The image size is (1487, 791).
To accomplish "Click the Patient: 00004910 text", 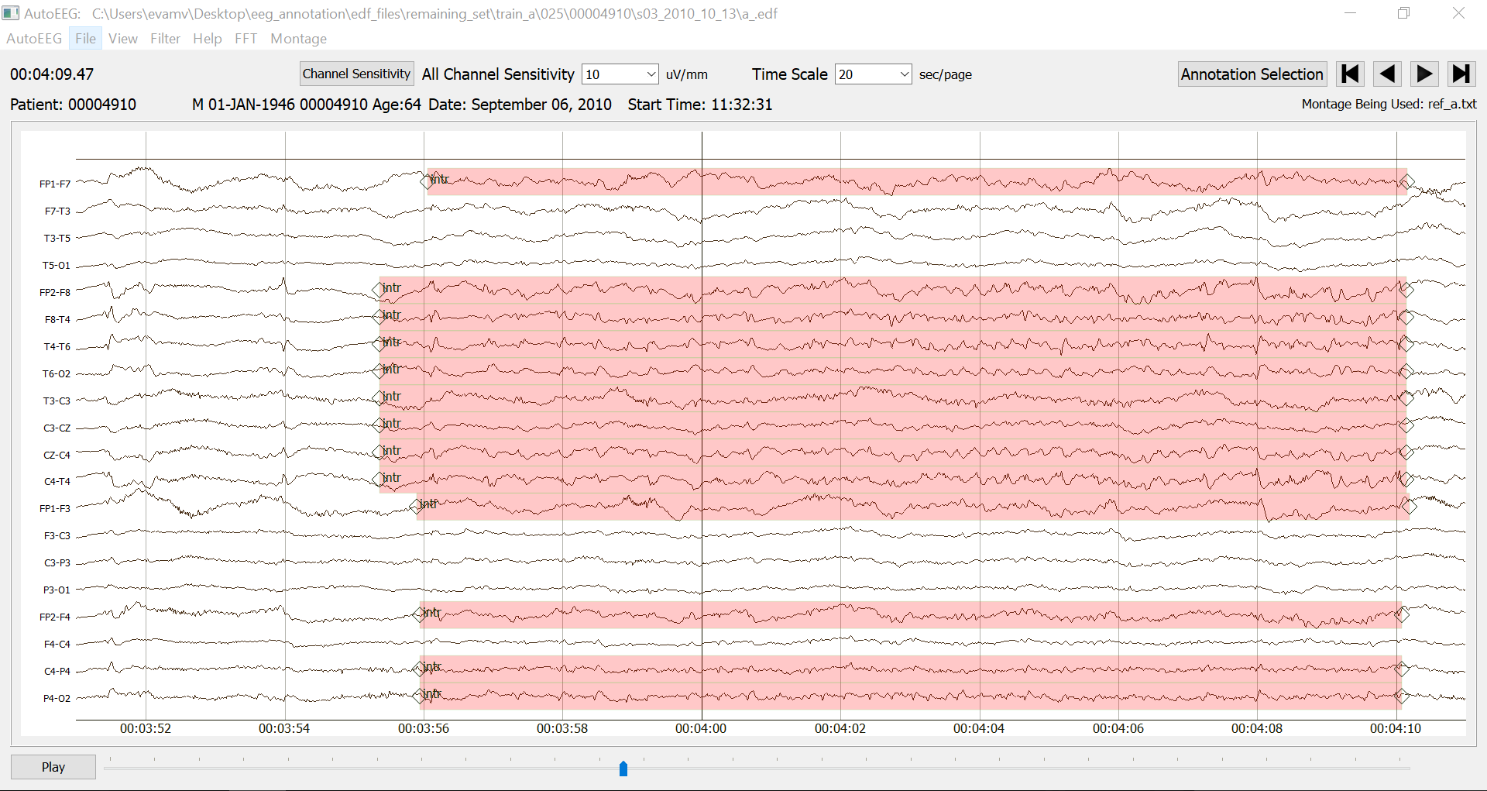I will pyautogui.click(x=73, y=105).
